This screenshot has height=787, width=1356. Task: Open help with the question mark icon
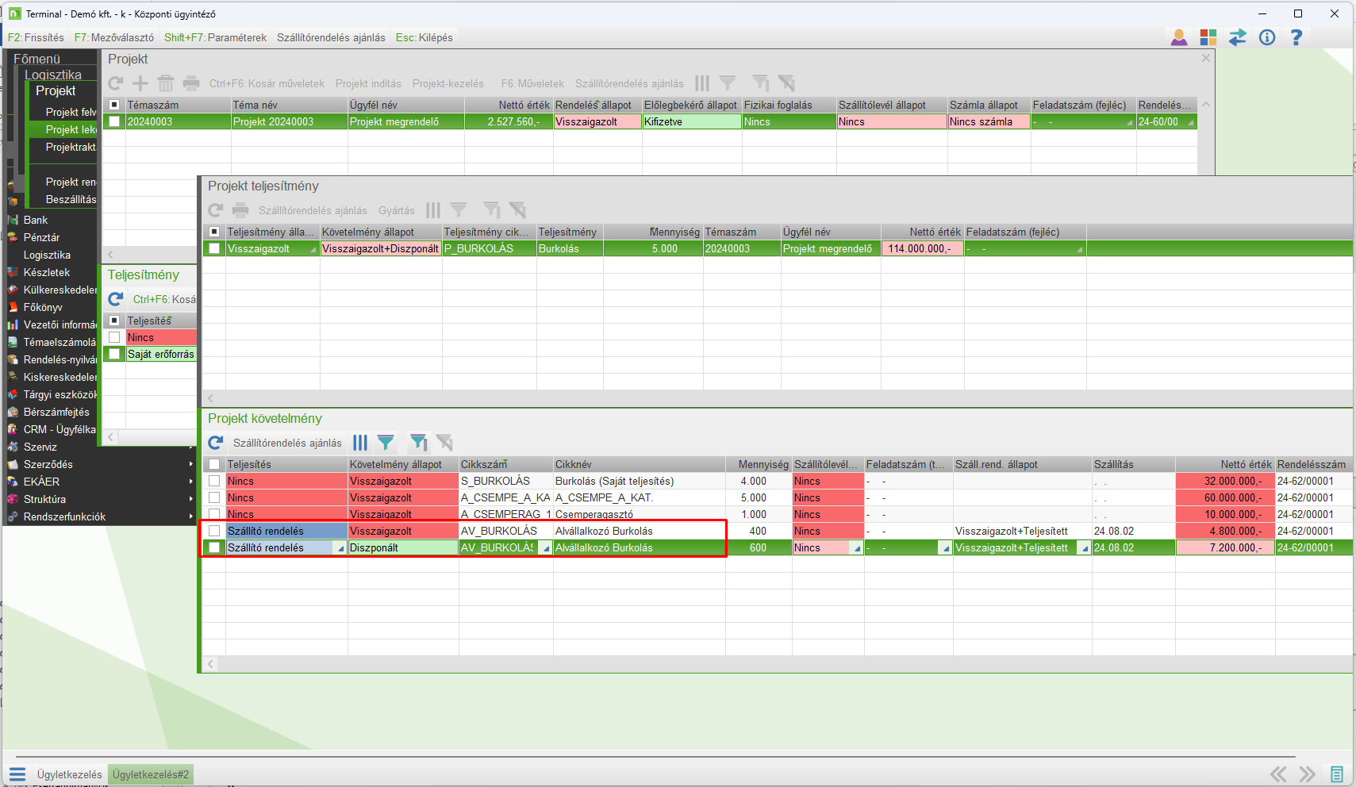click(1296, 37)
